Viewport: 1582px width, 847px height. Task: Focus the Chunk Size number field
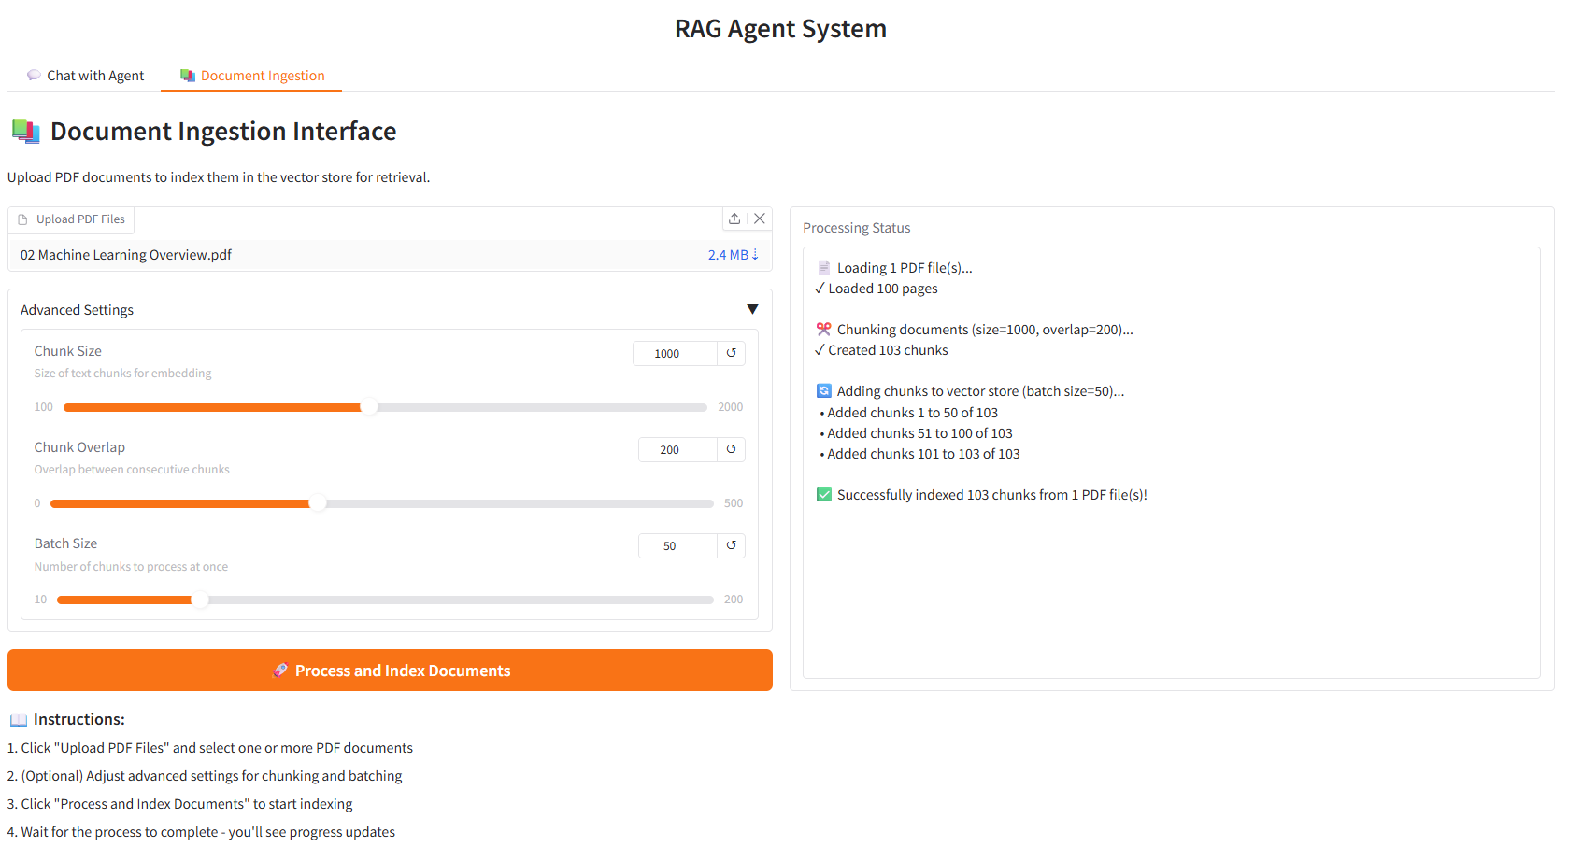click(x=675, y=353)
